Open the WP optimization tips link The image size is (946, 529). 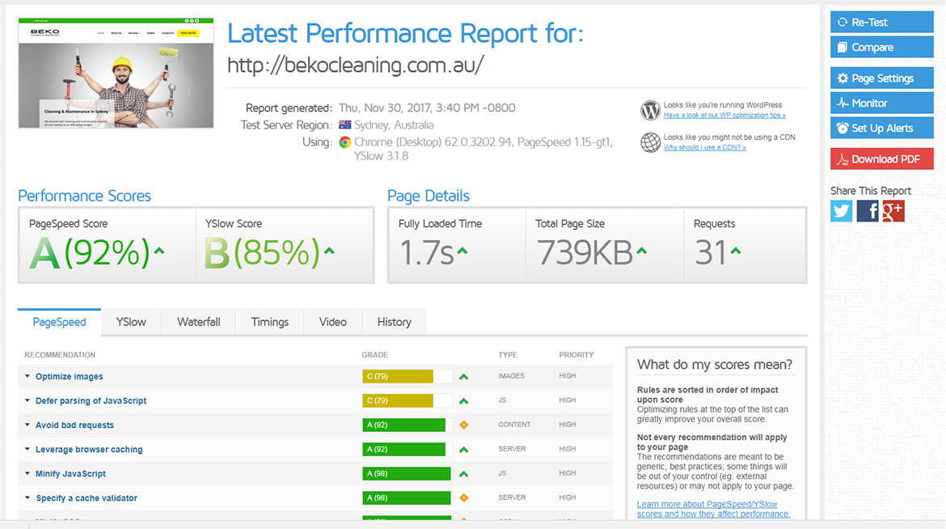pos(724,115)
